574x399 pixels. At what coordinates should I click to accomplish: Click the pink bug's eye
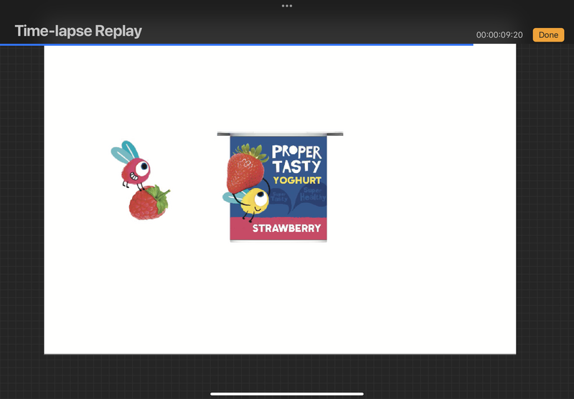(144, 167)
